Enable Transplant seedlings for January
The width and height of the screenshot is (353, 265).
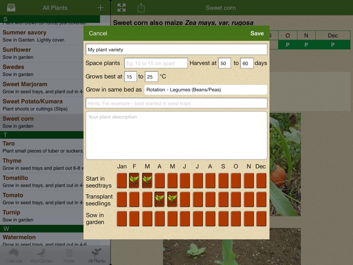coord(122,200)
